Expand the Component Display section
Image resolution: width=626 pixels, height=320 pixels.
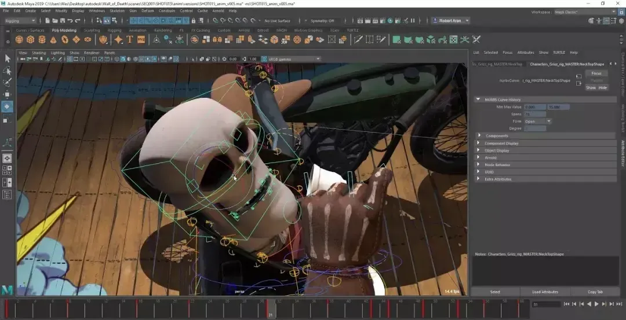point(545,143)
